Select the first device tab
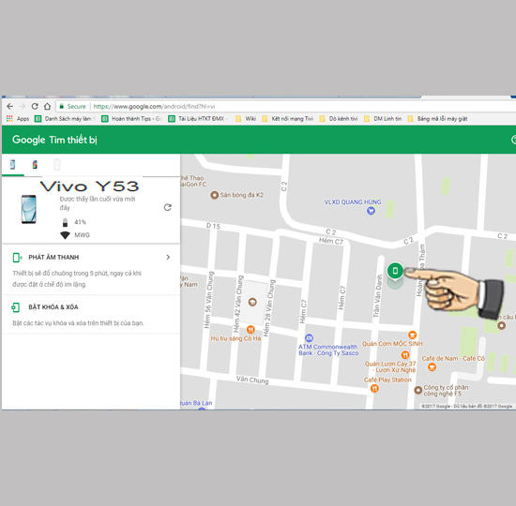 (x=12, y=164)
